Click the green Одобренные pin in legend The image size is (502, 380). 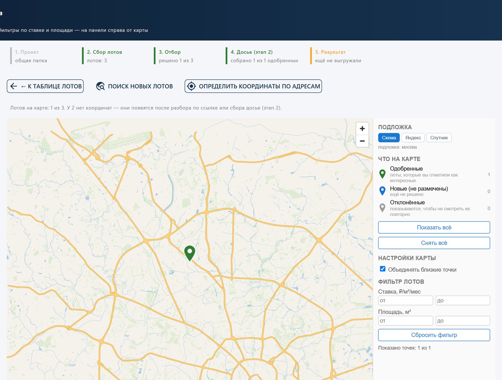[382, 174]
